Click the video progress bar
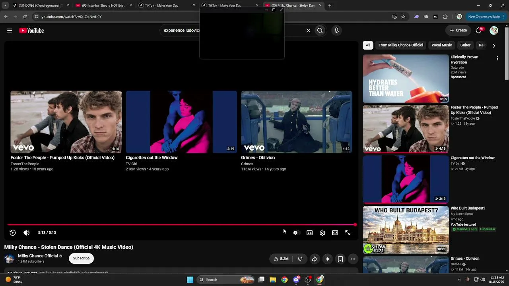 point(182,225)
